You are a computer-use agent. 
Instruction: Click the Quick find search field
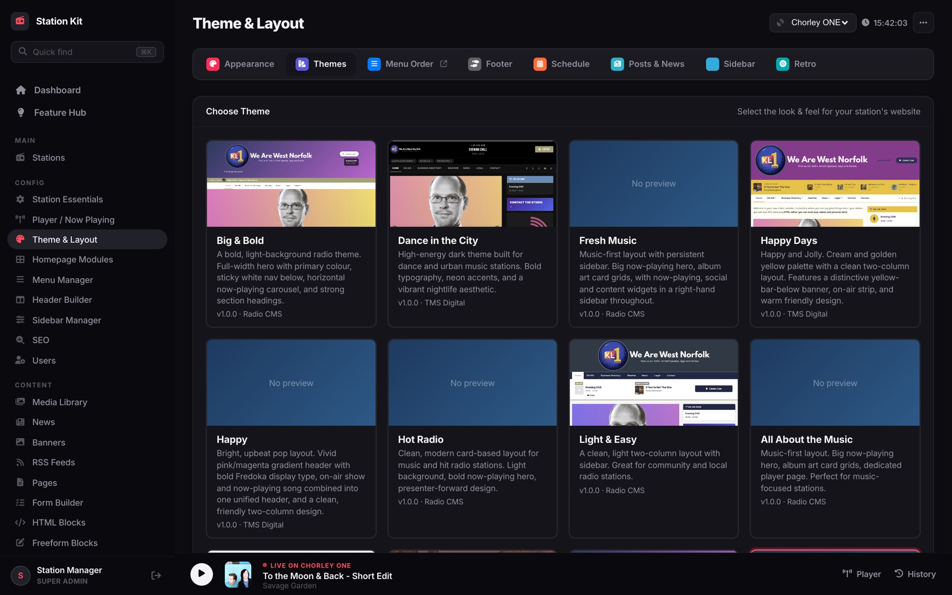point(87,52)
